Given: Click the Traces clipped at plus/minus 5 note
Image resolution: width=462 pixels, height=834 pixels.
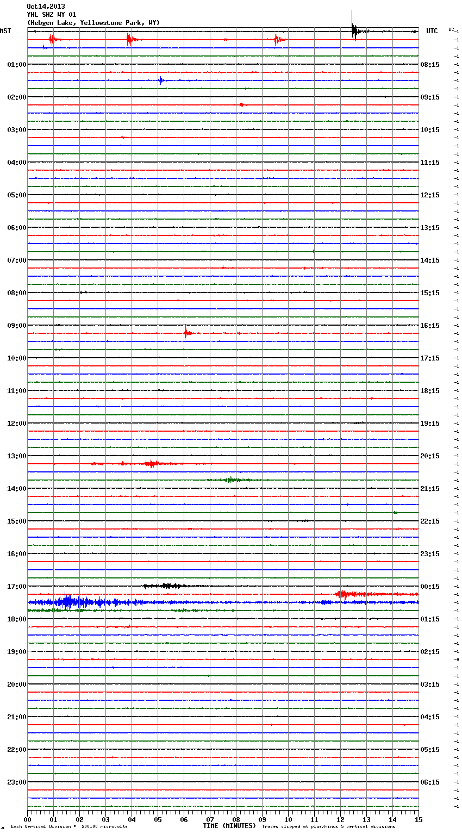Looking at the screenshot, I should [328, 827].
